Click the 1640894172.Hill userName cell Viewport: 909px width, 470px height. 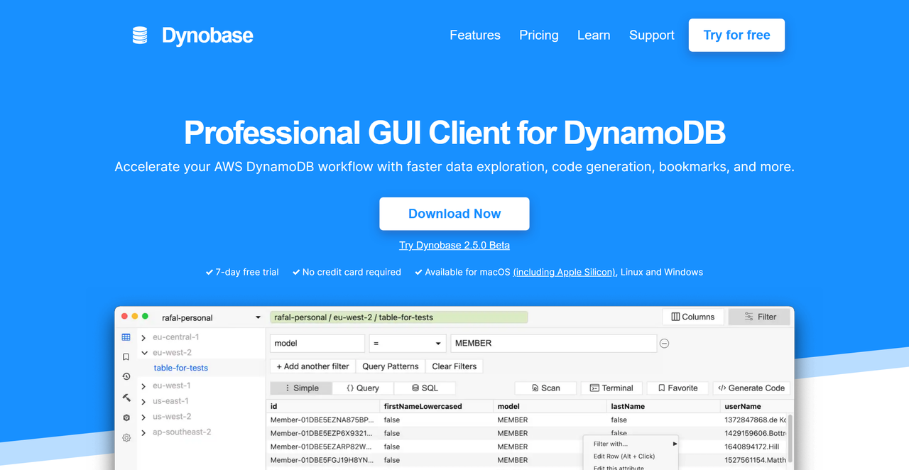click(x=755, y=447)
